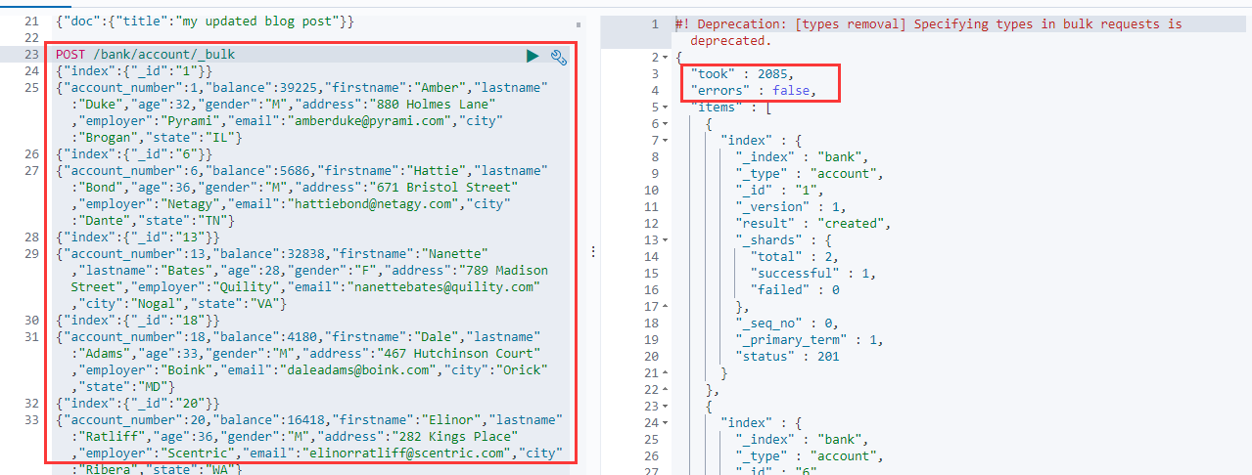Collapse the second "index" block at line 24
The width and height of the screenshot is (1252, 475).
coord(666,423)
